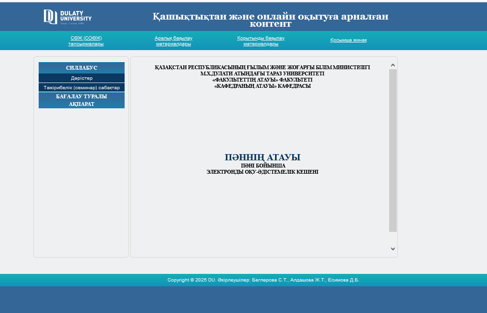Go to Қорытынды бақылау материалдары
487x313 pixels.
tap(261, 41)
